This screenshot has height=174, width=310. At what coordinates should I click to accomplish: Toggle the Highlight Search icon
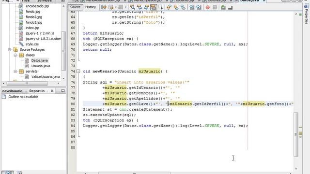tap(154, 7)
